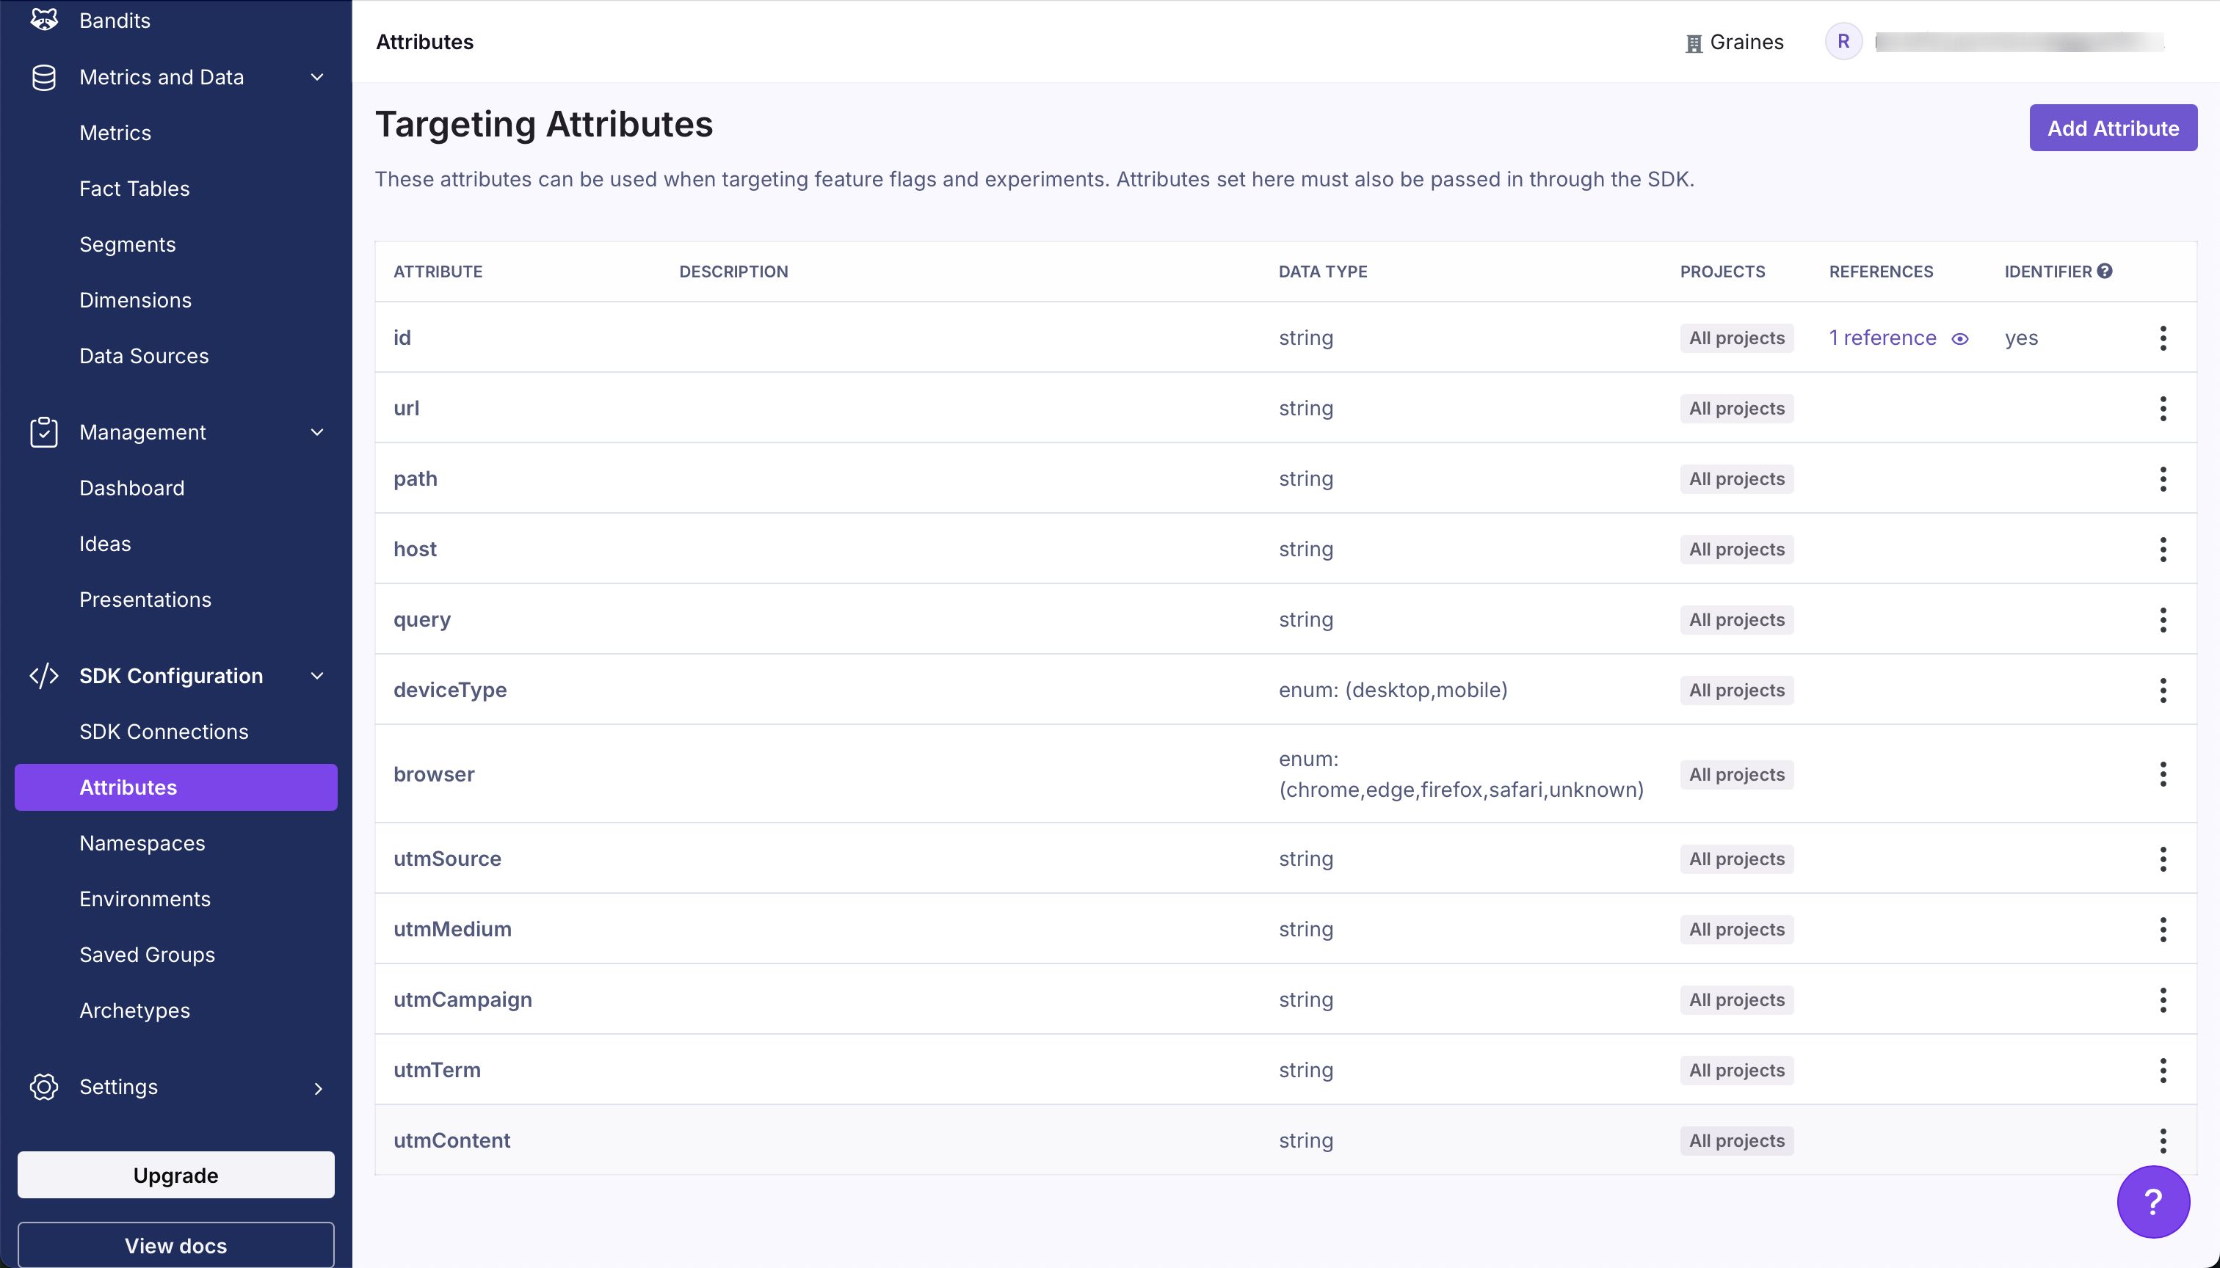
Task: Click the enum: (desktop,mobile) data type
Action: pyautogui.click(x=1393, y=690)
